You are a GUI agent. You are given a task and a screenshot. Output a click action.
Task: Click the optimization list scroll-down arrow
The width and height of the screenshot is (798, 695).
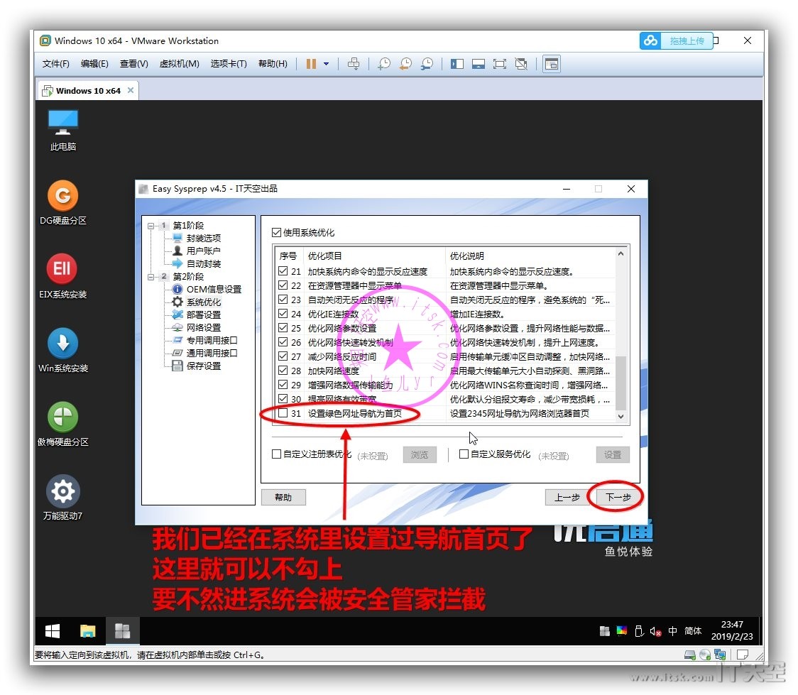coord(621,416)
